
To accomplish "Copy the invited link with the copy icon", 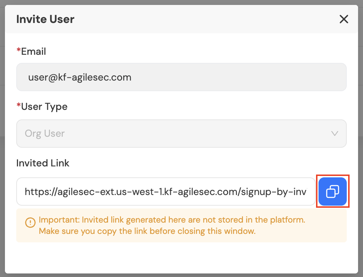I will coord(332,191).
